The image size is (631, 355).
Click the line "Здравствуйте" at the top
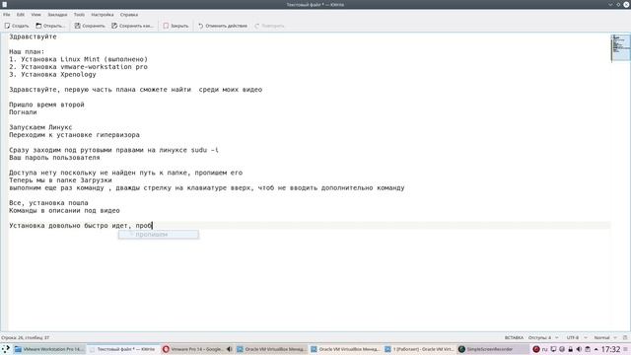[33, 36]
